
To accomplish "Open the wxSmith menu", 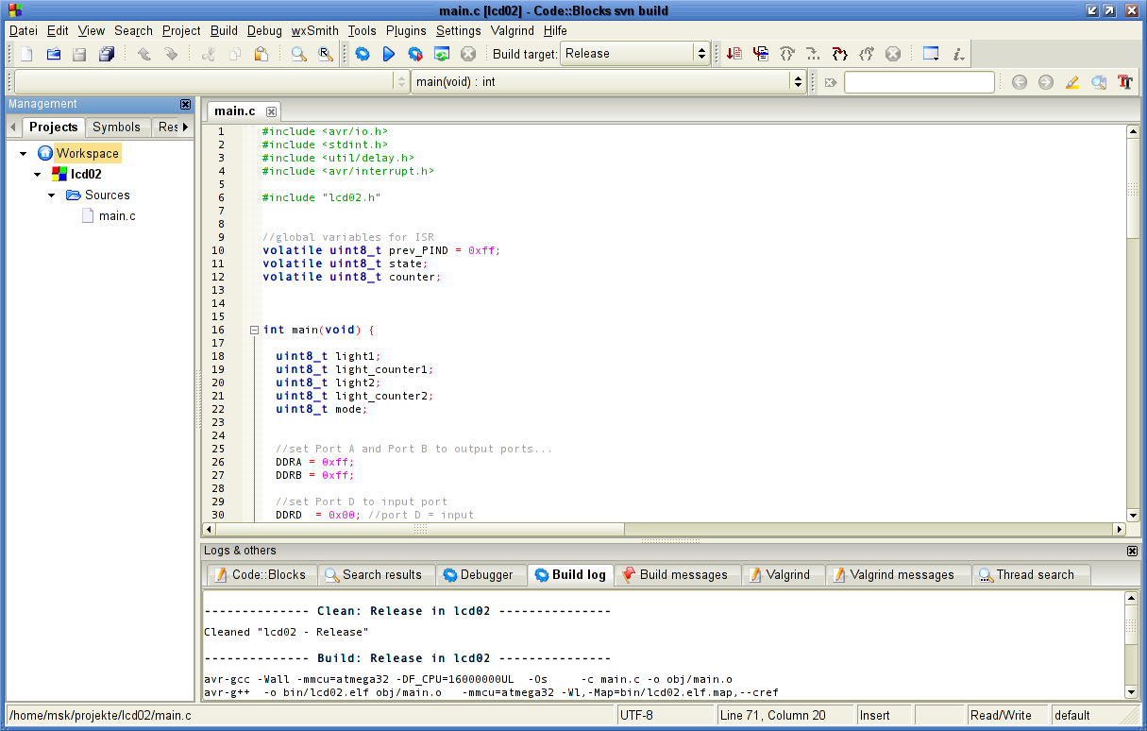I will click(314, 30).
